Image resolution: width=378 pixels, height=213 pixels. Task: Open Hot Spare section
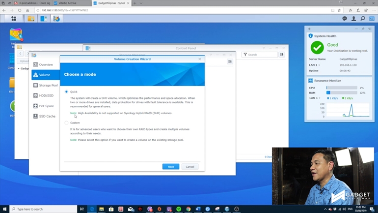pos(46,106)
